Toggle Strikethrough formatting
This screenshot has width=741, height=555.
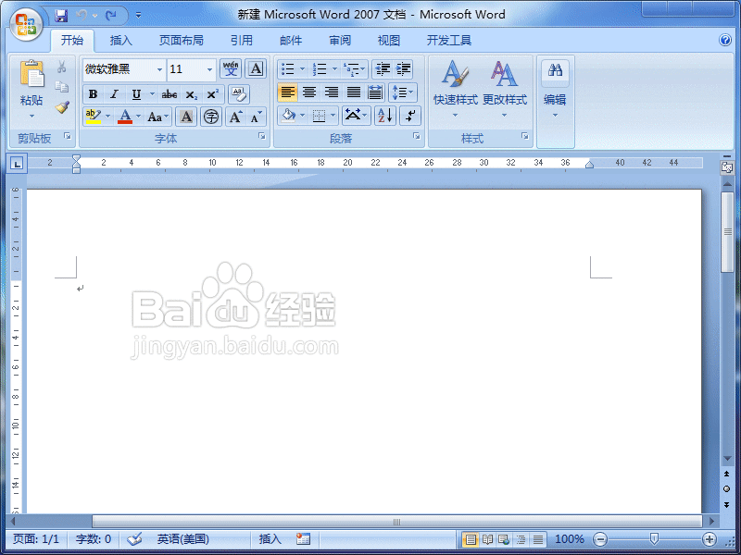[170, 94]
